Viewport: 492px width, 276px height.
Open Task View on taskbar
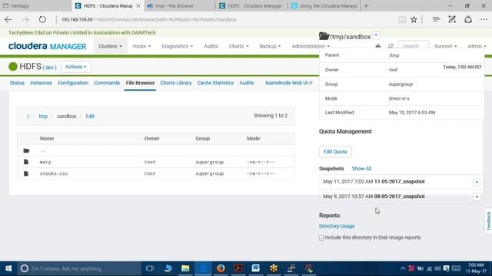(150, 268)
